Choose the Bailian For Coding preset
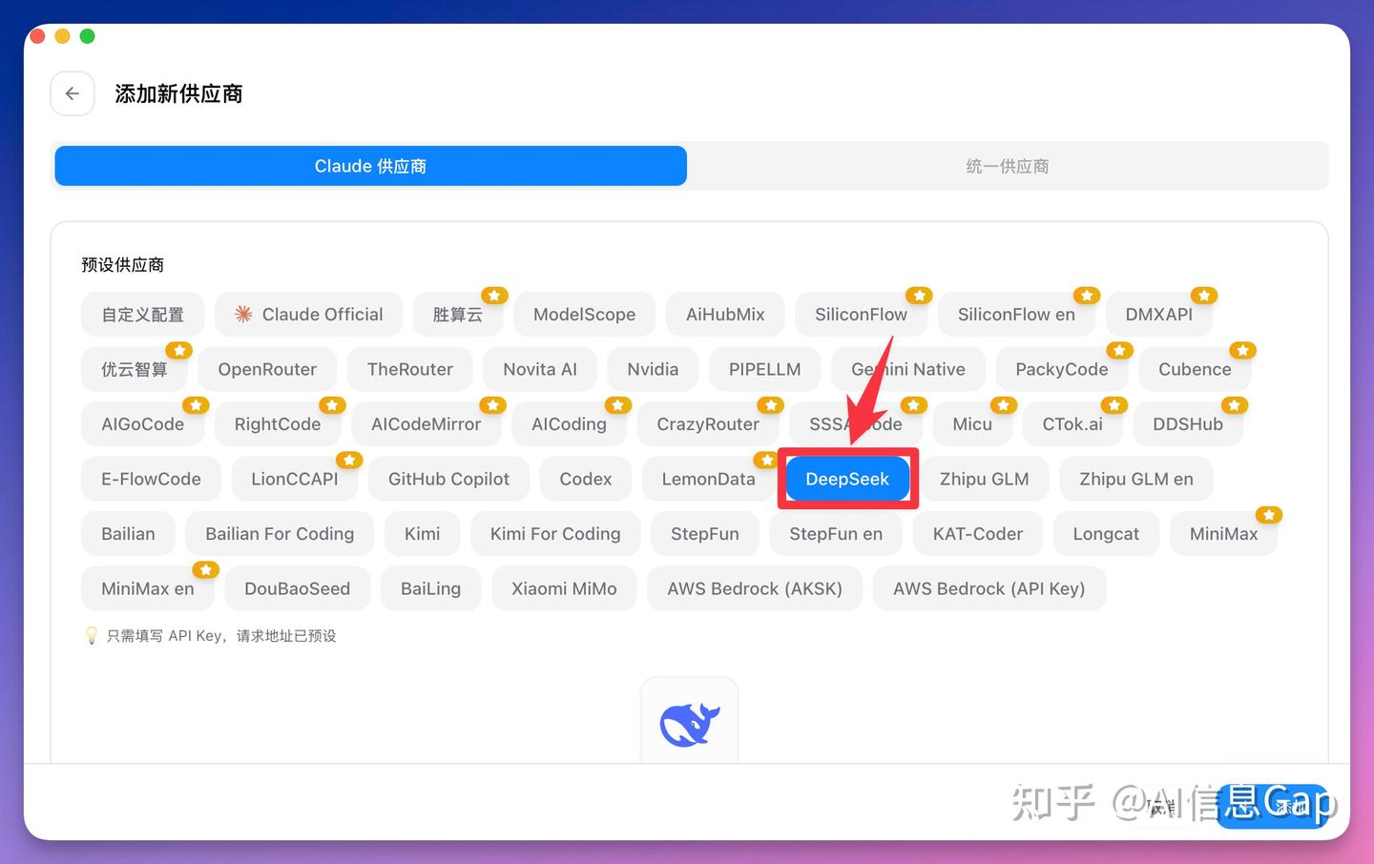The width and height of the screenshot is (1374, 864). (280, 534)
